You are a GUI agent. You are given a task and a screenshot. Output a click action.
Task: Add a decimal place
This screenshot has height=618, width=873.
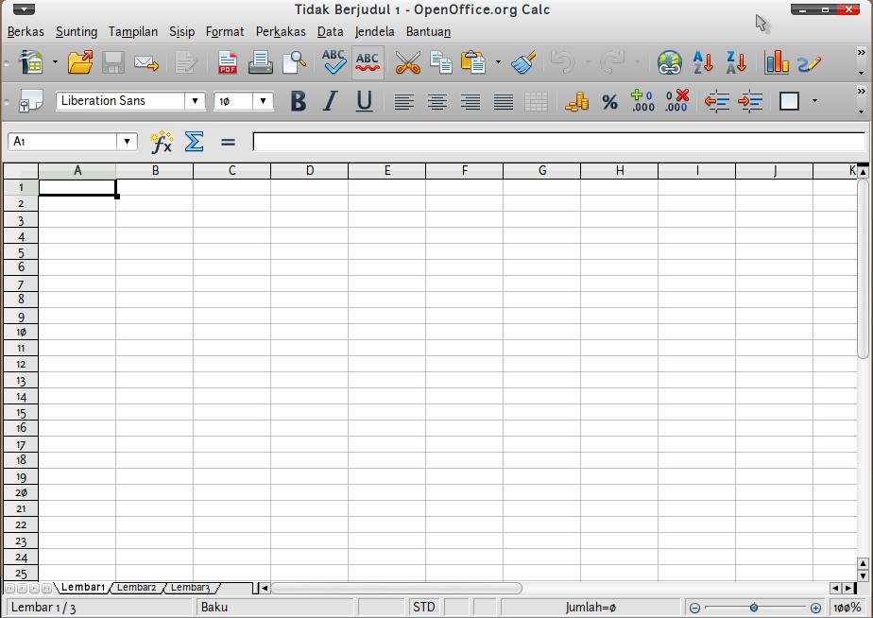pyautogui.click(x=642, y=101)
